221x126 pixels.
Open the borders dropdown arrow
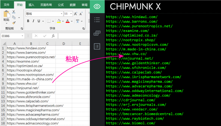coord(53,21)
